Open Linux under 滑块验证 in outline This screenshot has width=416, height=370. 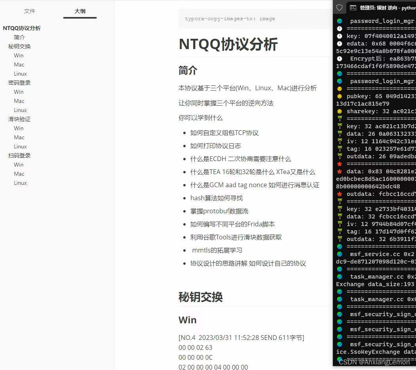[20, 146]
